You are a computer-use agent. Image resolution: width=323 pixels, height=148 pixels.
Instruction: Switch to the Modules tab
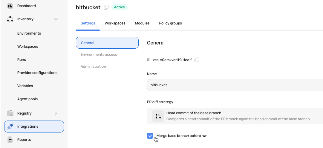142,23
